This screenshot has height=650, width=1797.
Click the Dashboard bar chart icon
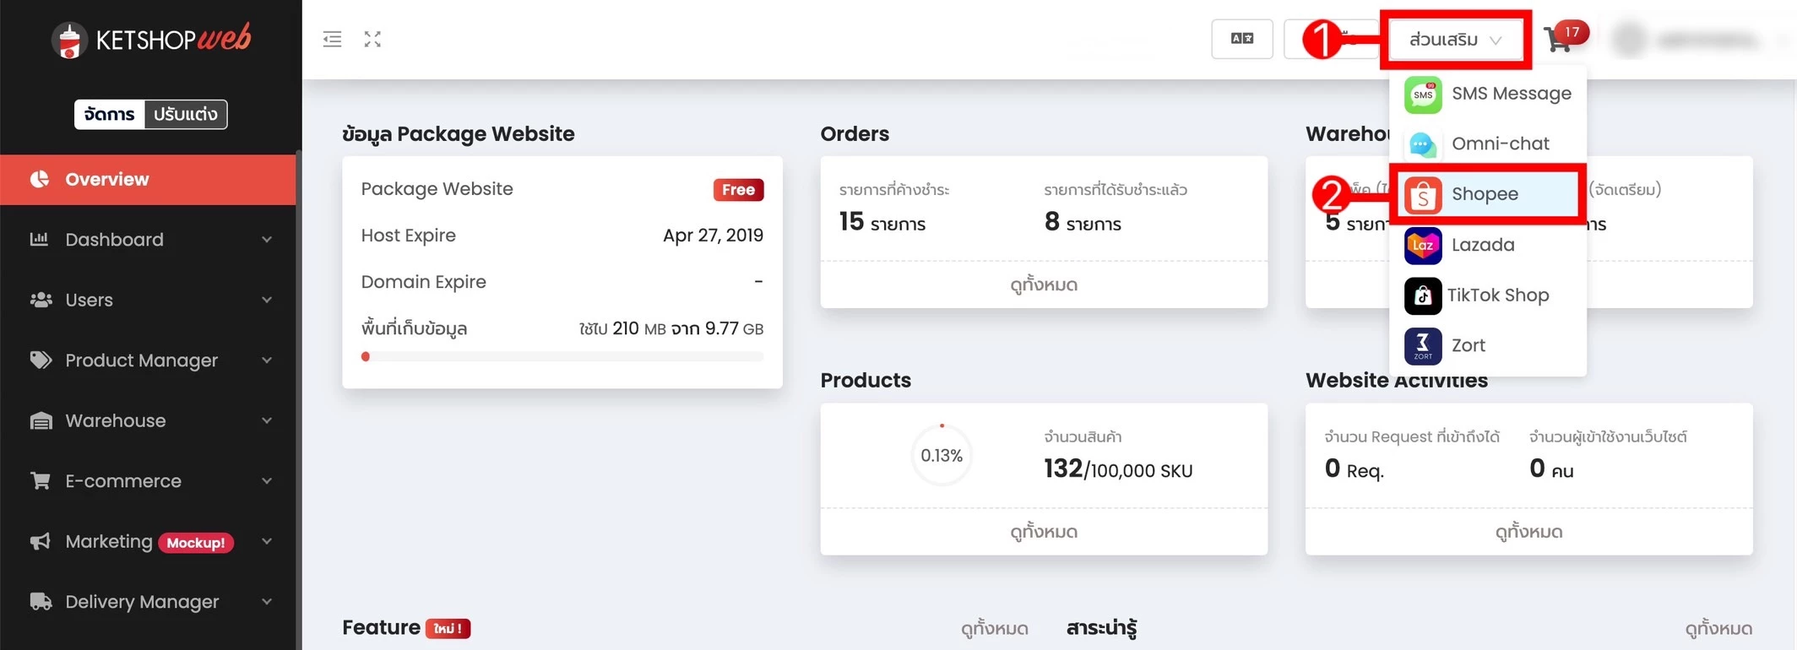(x=40, y=239)
